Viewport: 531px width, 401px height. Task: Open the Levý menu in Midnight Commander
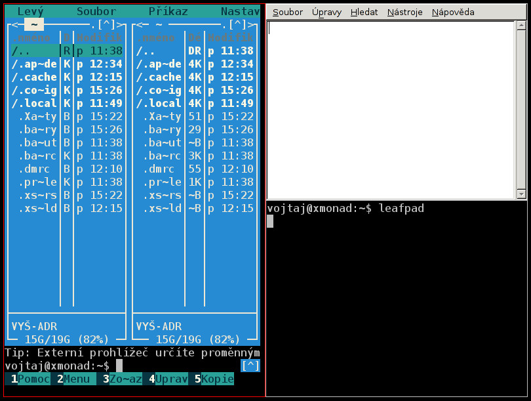tap(30, 11)
